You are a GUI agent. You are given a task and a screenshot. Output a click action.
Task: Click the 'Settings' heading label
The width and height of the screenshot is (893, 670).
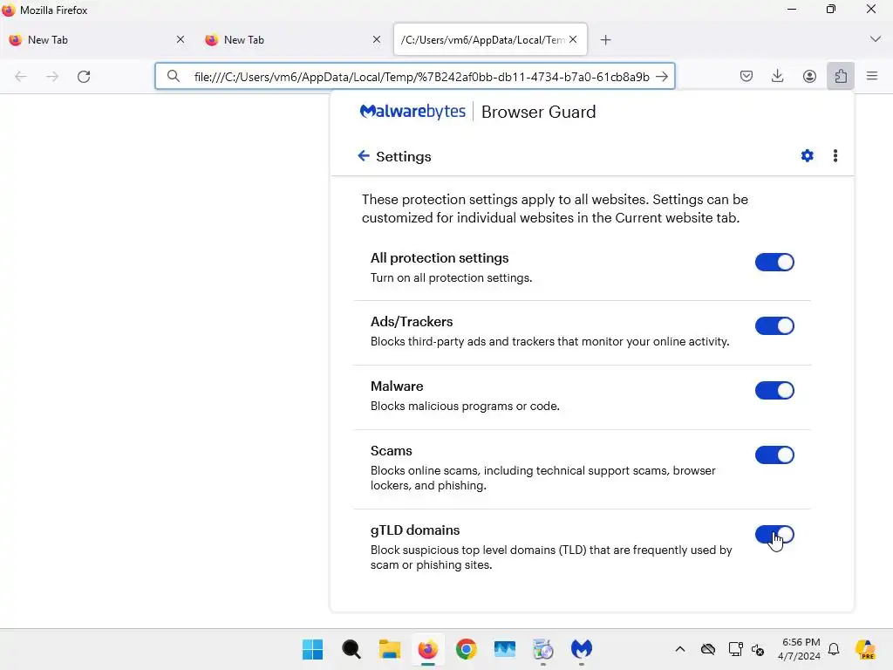click(x=403, y=157)
